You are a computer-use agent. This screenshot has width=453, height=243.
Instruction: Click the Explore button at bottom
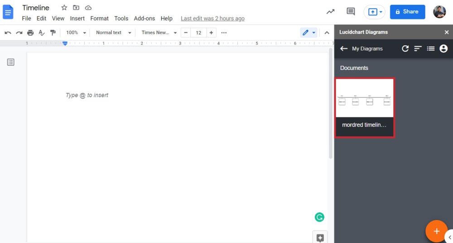[320, 238]
